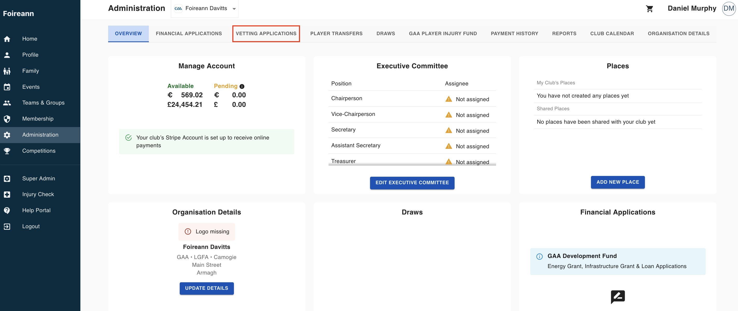Click the Membership shield icon
The height and width of the screenshot is (311, 738).
[x=7, y=119]
